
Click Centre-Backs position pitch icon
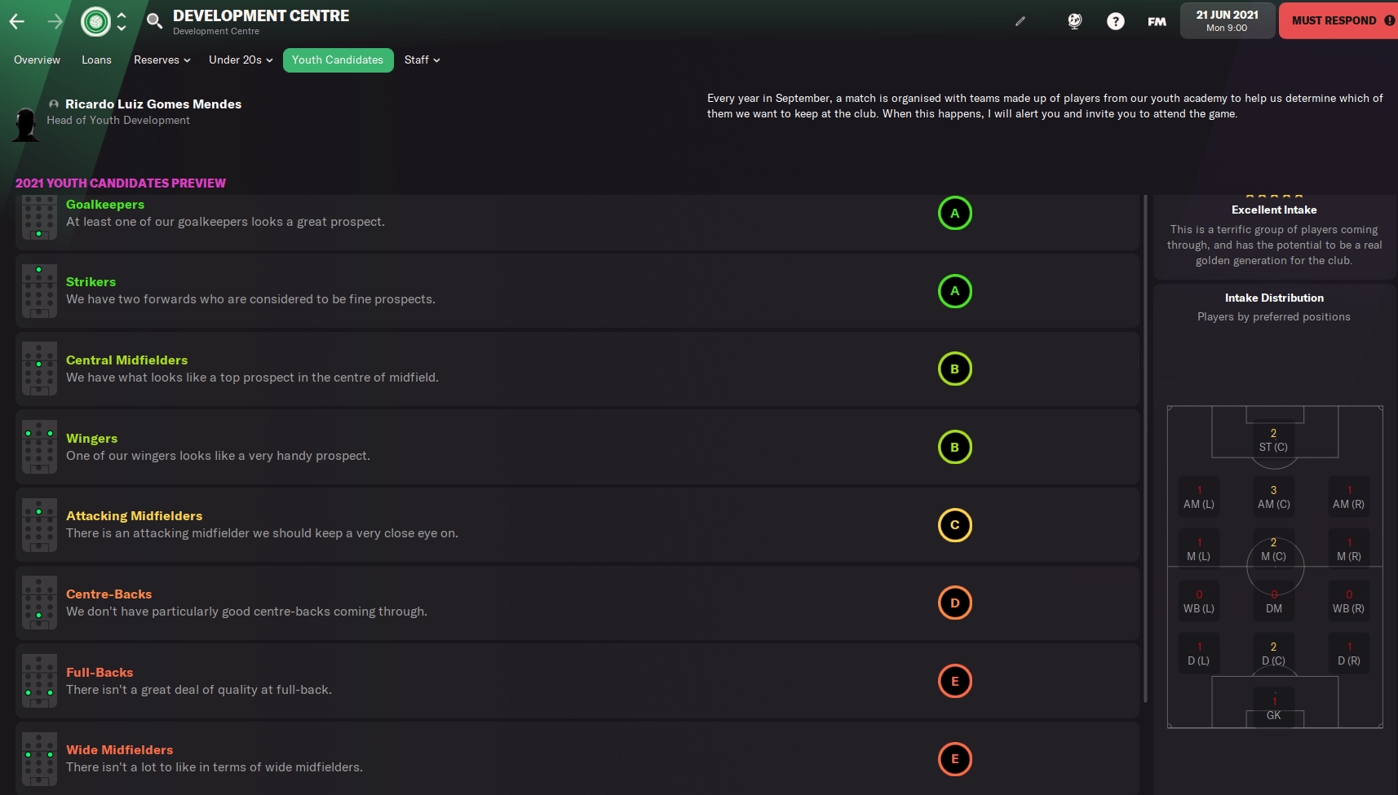coord(39,603)
